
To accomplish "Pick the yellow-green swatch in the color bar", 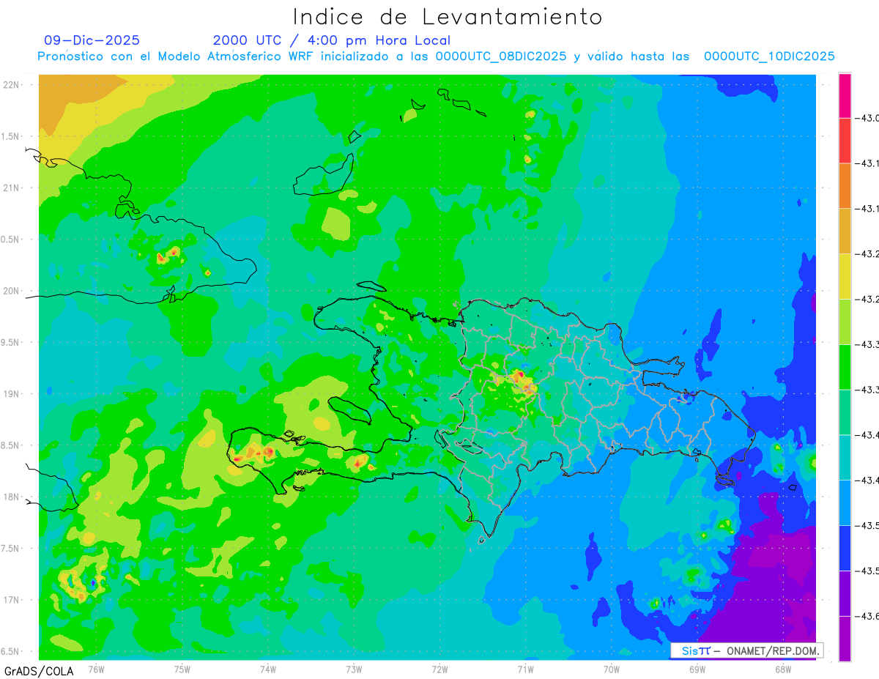I will (x=845, y=322).
